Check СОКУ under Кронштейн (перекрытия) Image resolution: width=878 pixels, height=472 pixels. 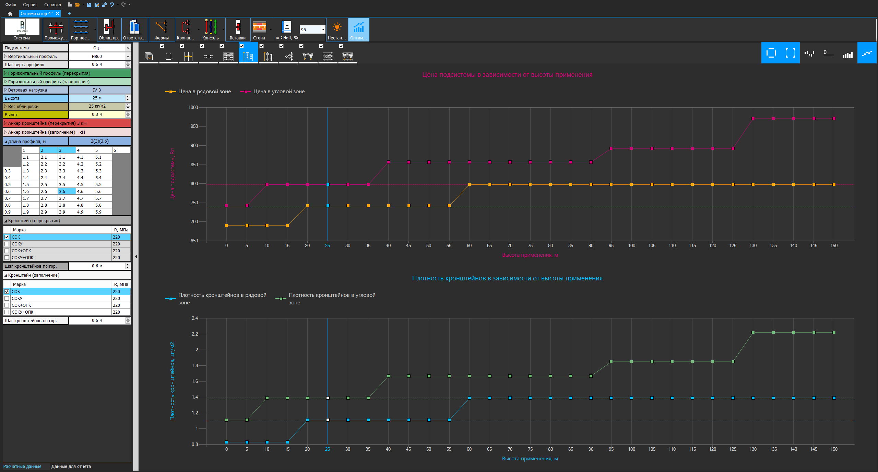7,244
